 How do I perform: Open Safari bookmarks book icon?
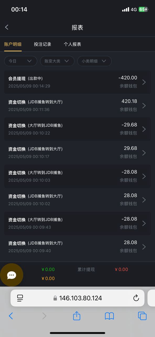coord(109,316)
